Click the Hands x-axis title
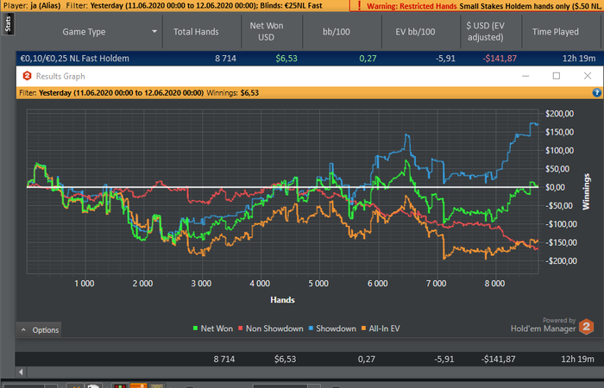Viewport: 604px width, 388px height. click(x=282, y=300)
